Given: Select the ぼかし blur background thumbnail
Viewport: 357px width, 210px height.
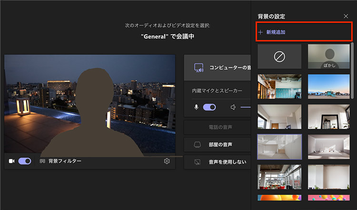Looking at the screenshot, I should click(329, 57).
